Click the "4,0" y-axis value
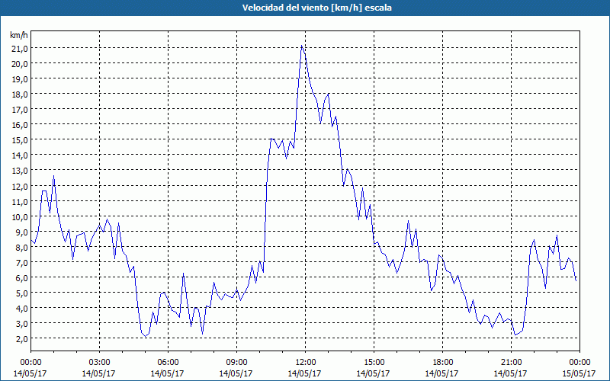This screenshot has height=381, width=610. coord(22,309)
